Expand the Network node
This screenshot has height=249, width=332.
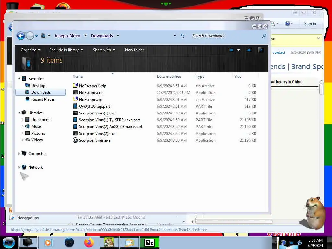(x=19, y=167)
